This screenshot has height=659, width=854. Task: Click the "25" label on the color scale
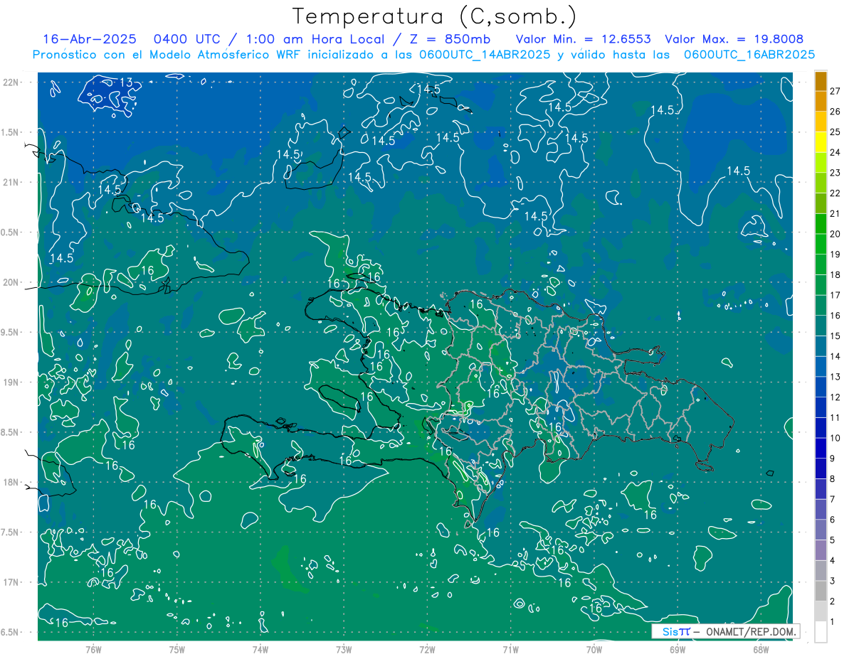click(x=835, y=132)
